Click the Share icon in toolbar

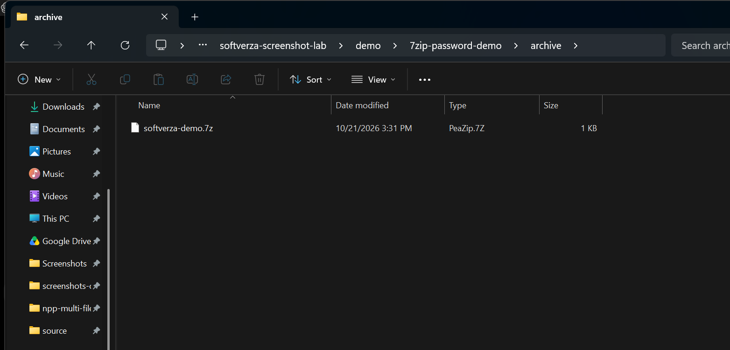click(226, 79)
